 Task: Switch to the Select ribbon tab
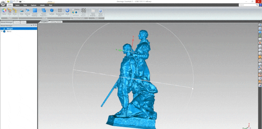coord(17,5)
